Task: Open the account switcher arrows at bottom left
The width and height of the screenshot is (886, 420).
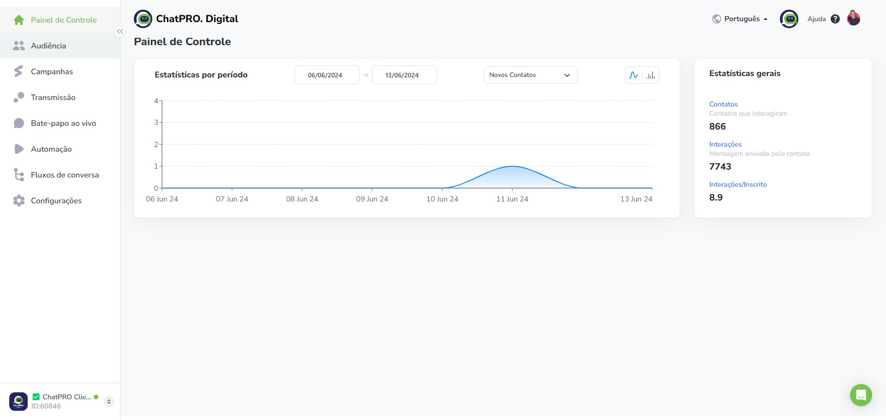Action: click(109, 402)
